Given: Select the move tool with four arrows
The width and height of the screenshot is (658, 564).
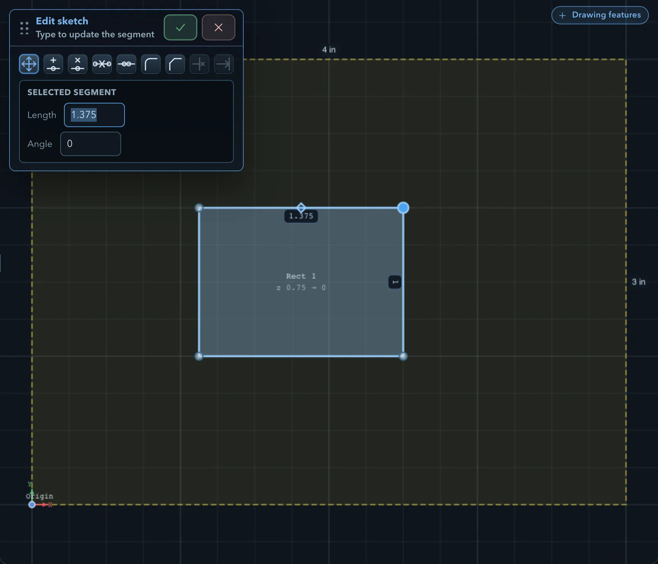Looking at the screenshot, I should coord(29,64).
